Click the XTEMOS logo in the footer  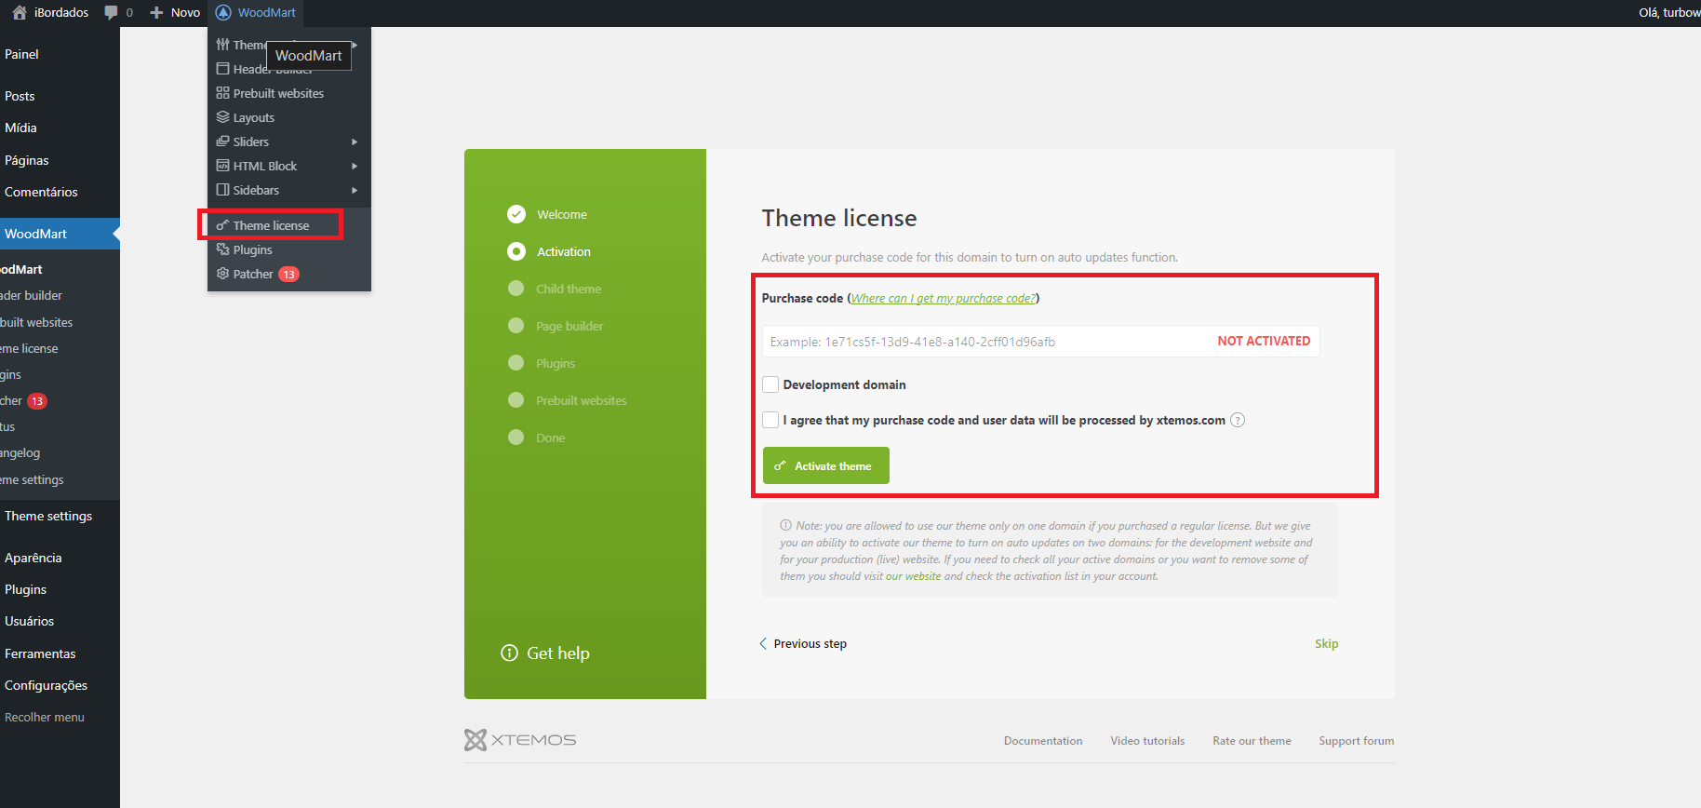click(x=520, y=740)
